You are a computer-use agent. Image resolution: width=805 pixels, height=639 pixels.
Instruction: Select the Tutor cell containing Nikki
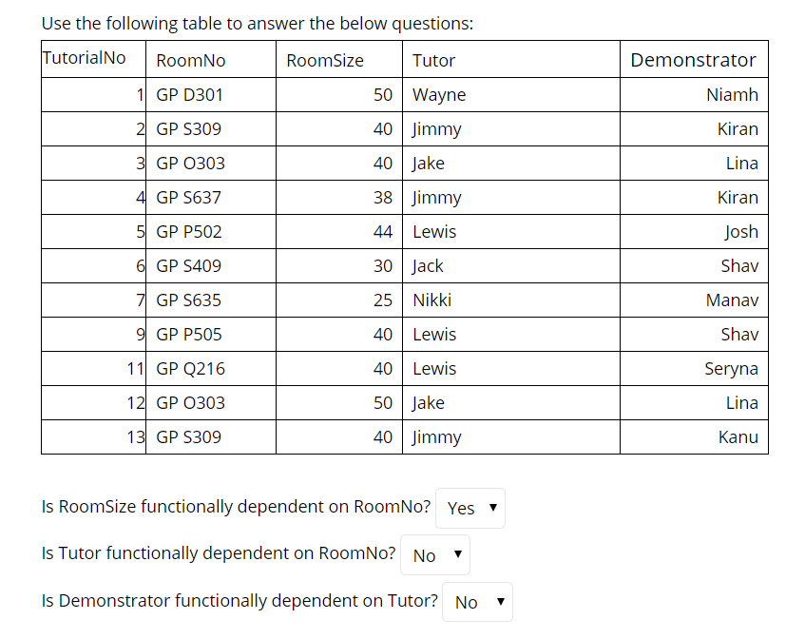(425, 300)
